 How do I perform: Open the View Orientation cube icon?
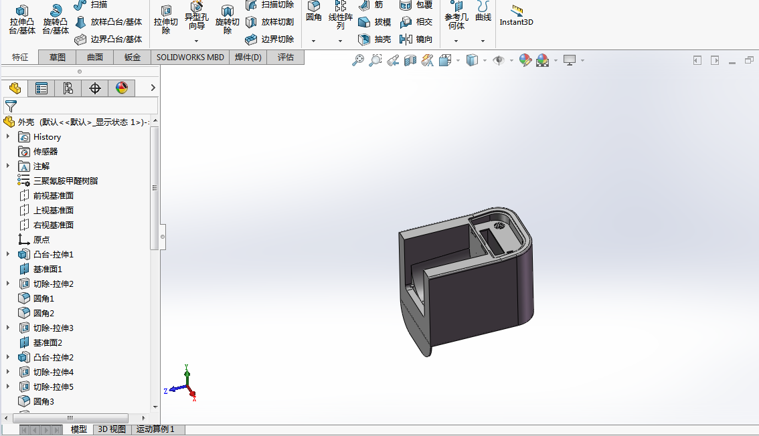click(445, 60)
